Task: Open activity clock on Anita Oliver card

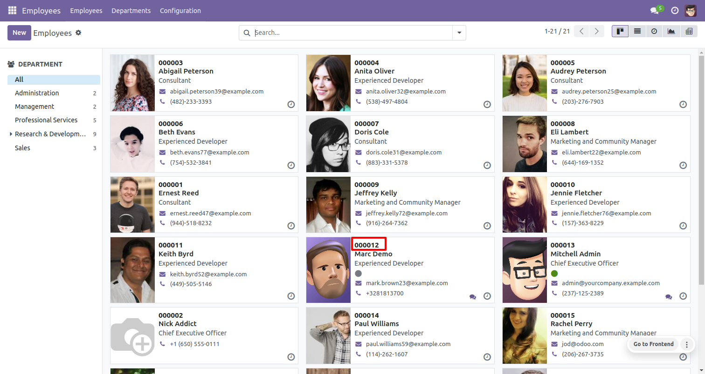Action: tap(487, 104)
